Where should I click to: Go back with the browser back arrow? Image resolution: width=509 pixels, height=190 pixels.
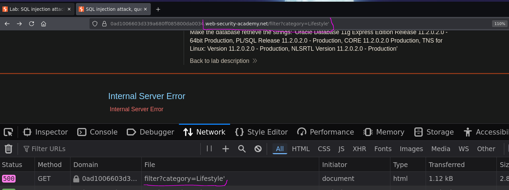click(7, 24)
